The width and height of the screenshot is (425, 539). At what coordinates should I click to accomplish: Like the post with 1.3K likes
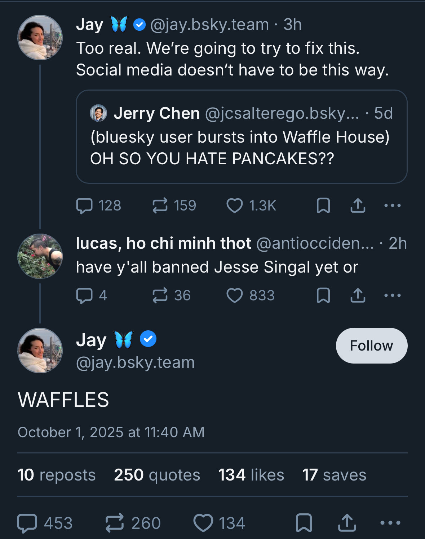[x=235, y=206]
